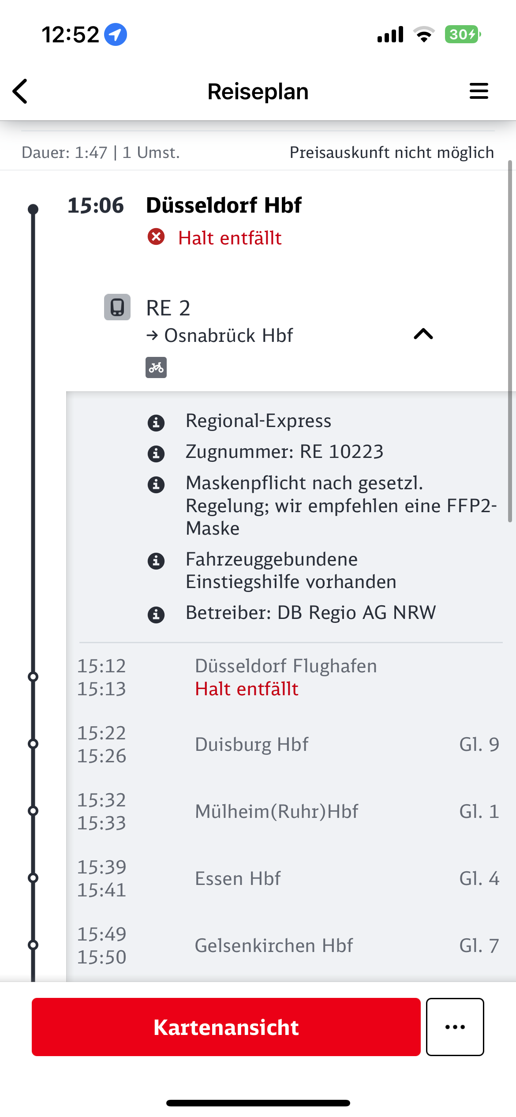Viewport: 516px width, 1117px height.
Task: Tap info icon beside Fahrzeuggebundene Einstiegshilfe
Action: 156,561
